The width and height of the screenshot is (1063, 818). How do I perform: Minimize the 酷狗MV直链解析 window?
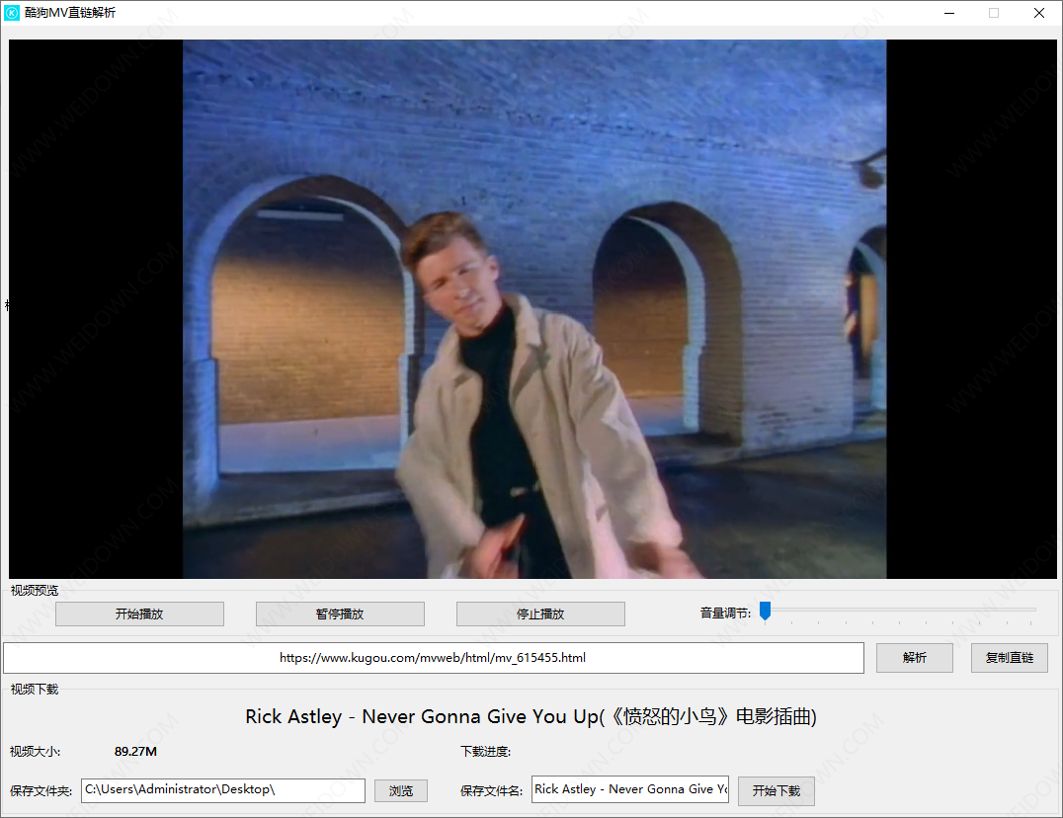pyautogui.click(x=949, y=13)
